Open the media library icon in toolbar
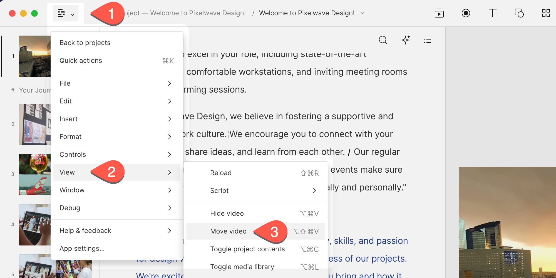Screen dimensions: 556x278 [439, 13]
